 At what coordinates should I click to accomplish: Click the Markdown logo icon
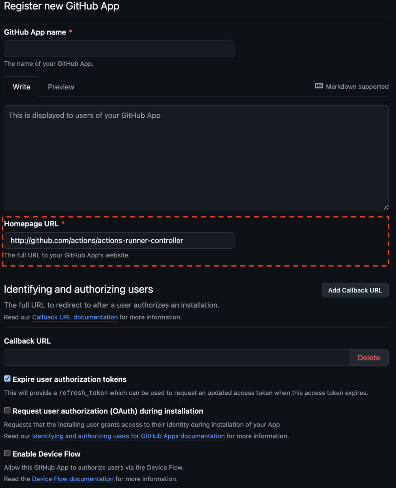point(319,86)
